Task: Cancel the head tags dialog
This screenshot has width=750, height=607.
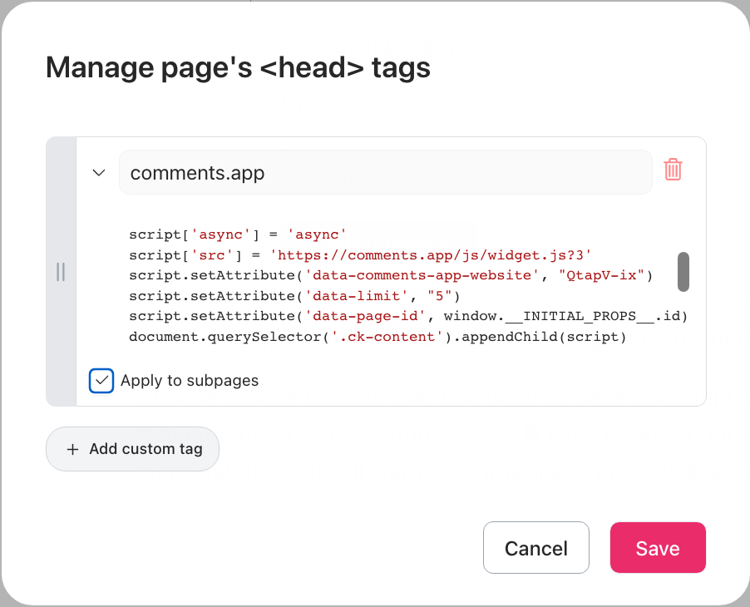Action: (535, 548)
